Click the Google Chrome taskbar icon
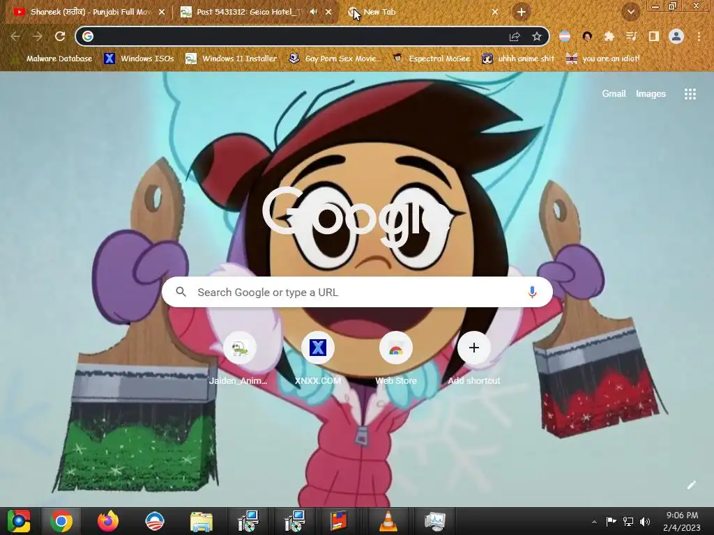This screenshot has height=535, width=714. [x=61, y=521]
